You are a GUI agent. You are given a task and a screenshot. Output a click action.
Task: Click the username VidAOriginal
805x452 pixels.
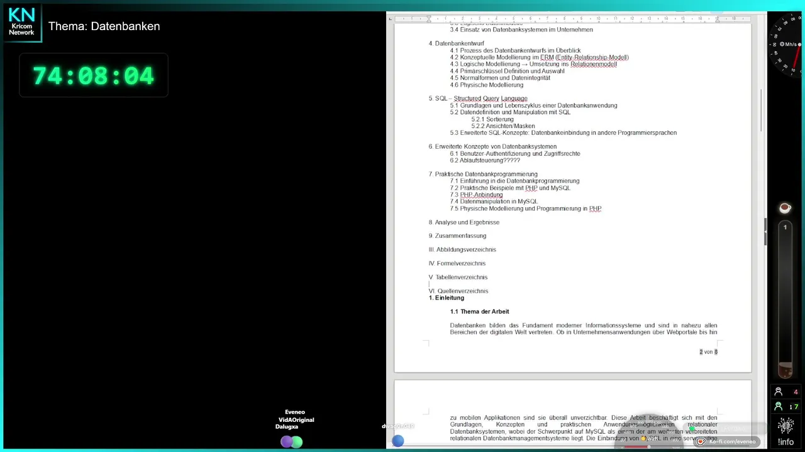296,420
